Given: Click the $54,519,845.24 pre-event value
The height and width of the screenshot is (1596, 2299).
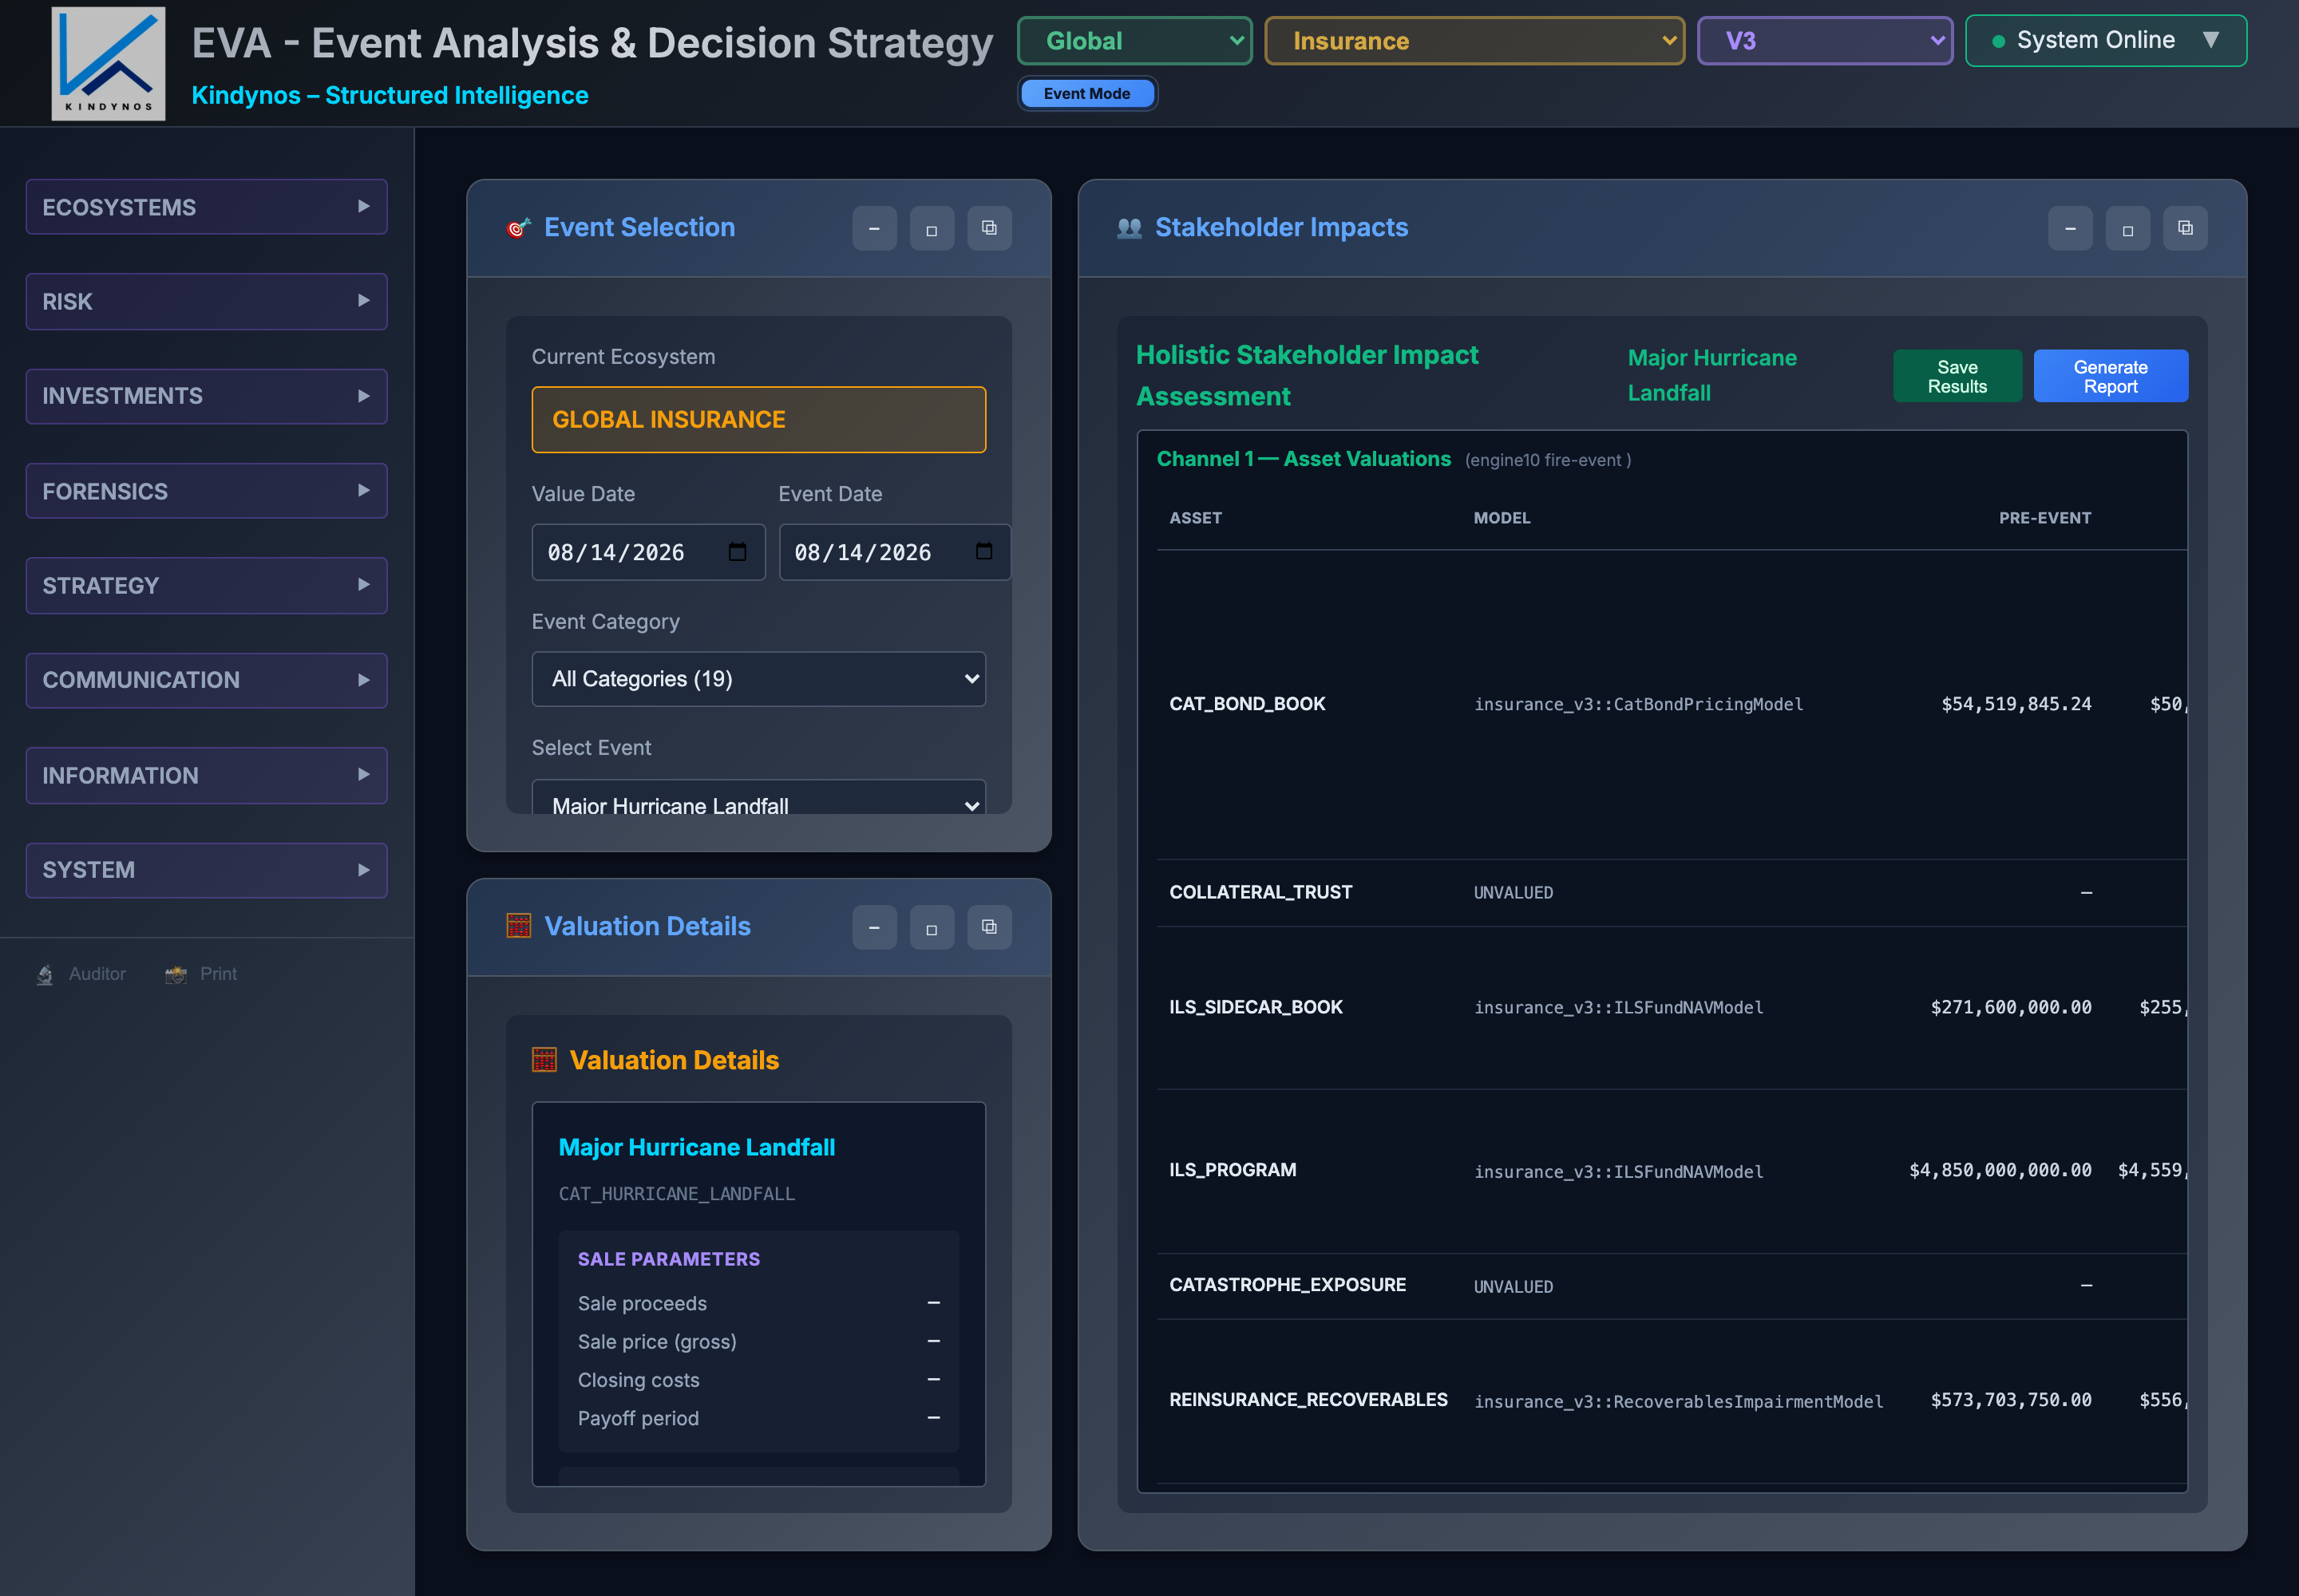Looking at the screenshot, I should (2016, 704).
